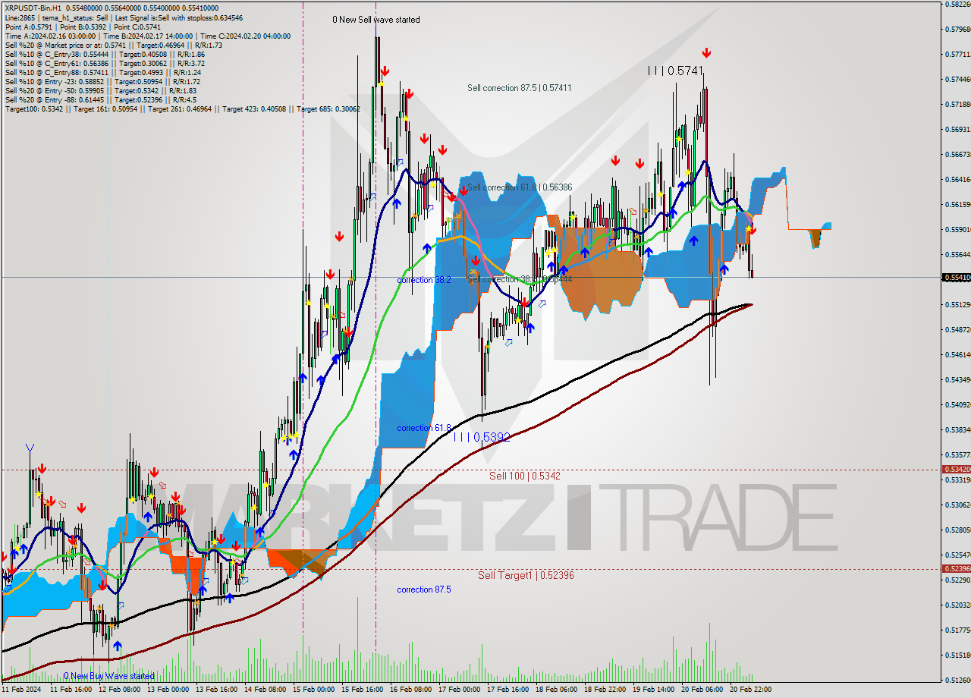Click the 0.5822 tick on the price axis
This screenshot has width=971, height=698.
pyautogui.click(x=957, y=5)
